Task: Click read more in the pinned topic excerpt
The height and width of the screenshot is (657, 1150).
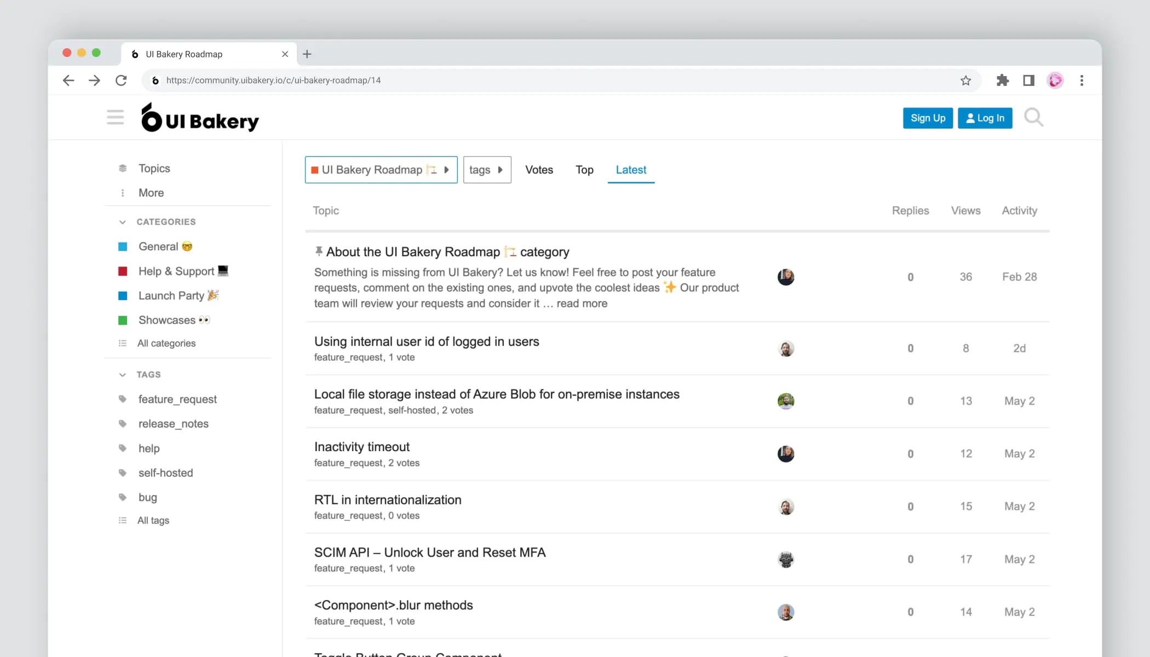Action: [x=582, y=303]
